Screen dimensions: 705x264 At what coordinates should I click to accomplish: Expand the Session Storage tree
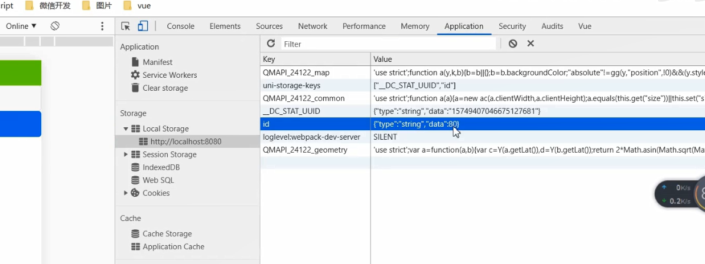point(125,154)
